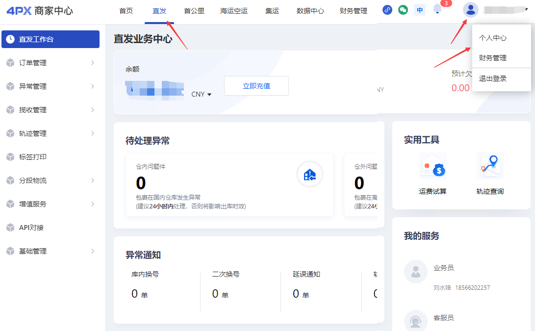Click the cube icon beside 标签打印
This screenshot has height=331, width=535.
point(10,157)
